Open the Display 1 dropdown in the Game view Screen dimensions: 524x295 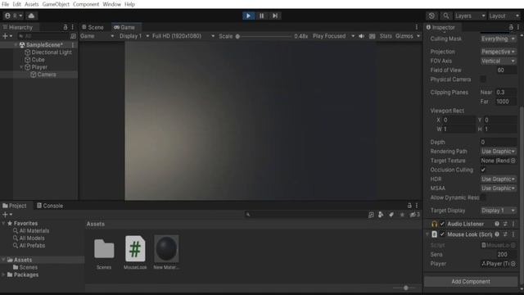click(x=134, y=36)
